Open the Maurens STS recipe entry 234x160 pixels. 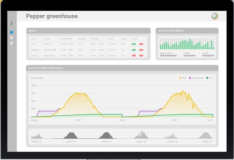pos(49,50)
